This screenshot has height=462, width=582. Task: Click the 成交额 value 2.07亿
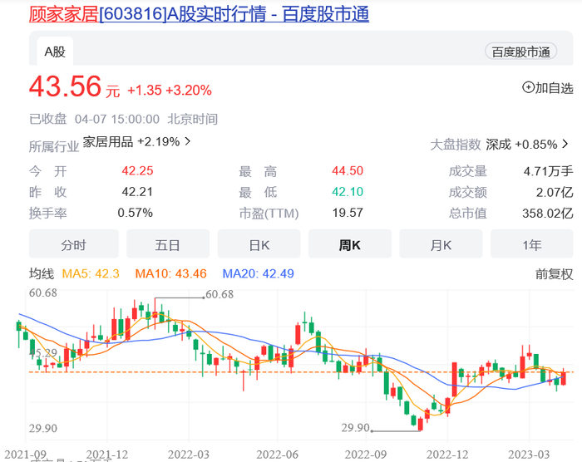[555, 192]
